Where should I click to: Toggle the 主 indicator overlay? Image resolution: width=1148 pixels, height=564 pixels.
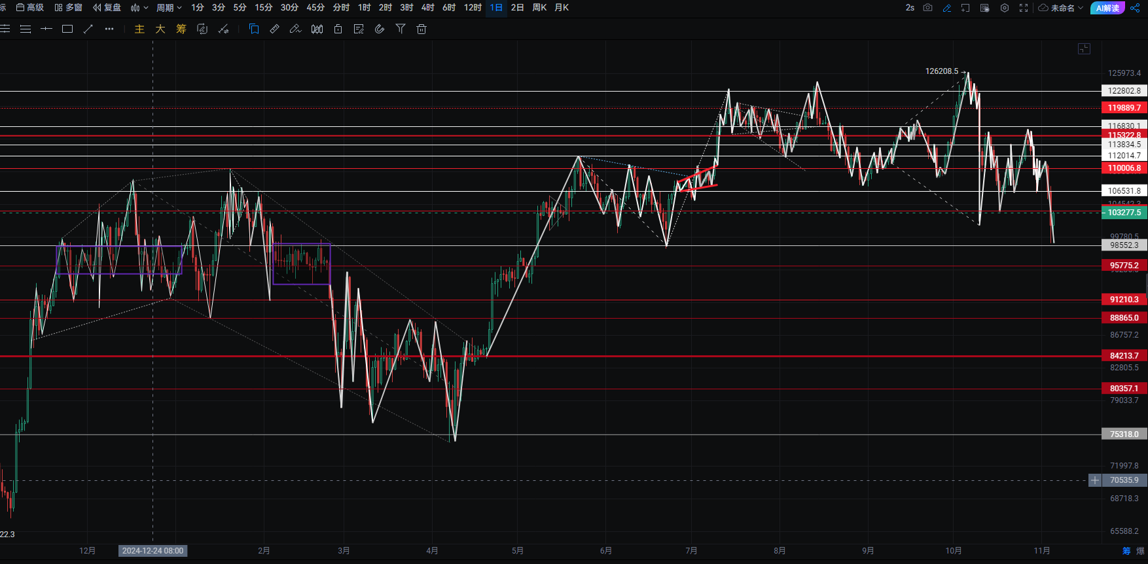click(x=139, y=29)
